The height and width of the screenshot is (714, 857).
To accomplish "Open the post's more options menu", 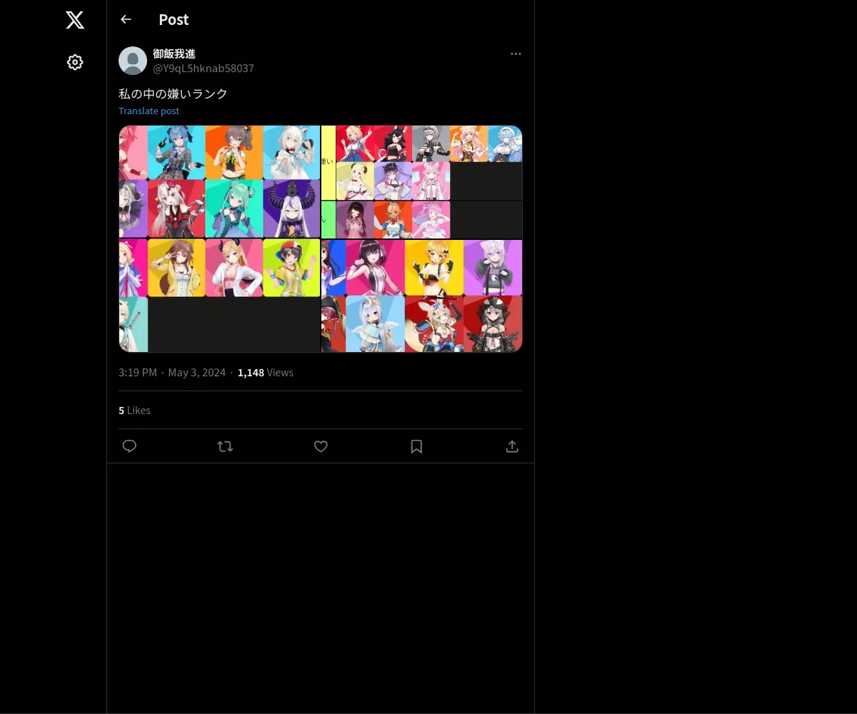I will 516,54.
